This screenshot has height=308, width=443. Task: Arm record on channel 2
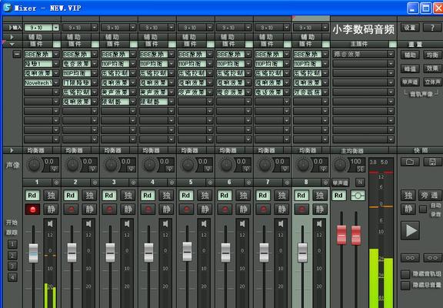[x=71, y=209]
